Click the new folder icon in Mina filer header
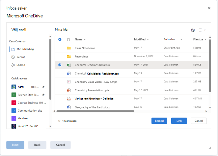 [193, 30]
